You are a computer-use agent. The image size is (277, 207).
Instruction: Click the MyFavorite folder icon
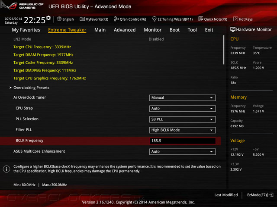[x=82, y=19]
